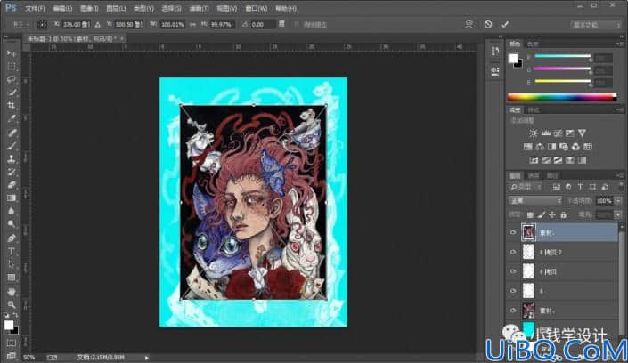
Task: Select the Healing Brush tool
Action: [12, 133]
